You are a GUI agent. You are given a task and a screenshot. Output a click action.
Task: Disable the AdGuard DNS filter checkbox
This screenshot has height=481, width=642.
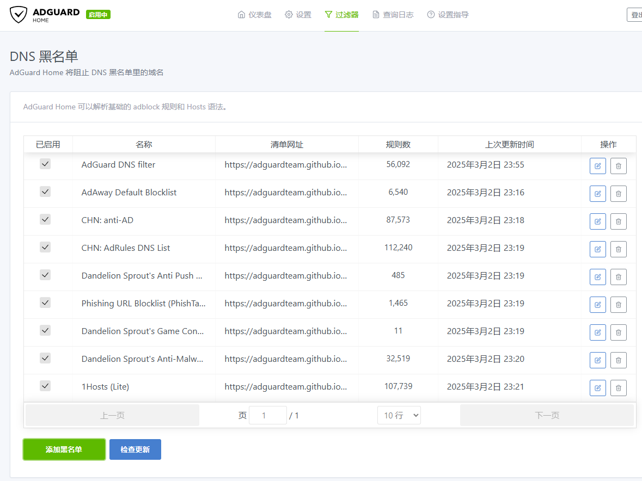tap(45, 164)
